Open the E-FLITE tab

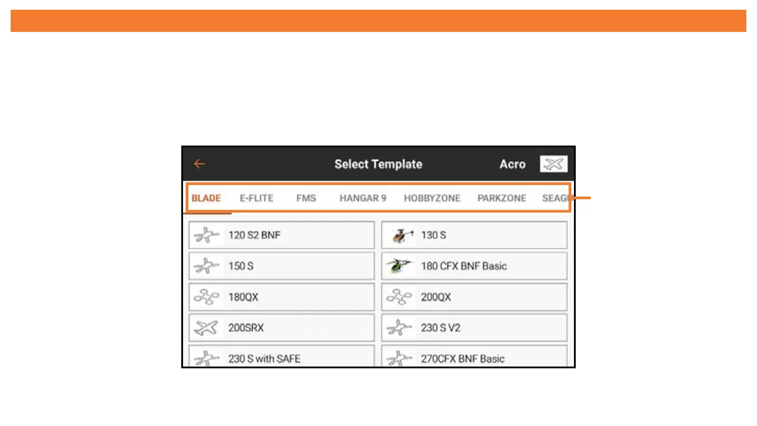257,198
